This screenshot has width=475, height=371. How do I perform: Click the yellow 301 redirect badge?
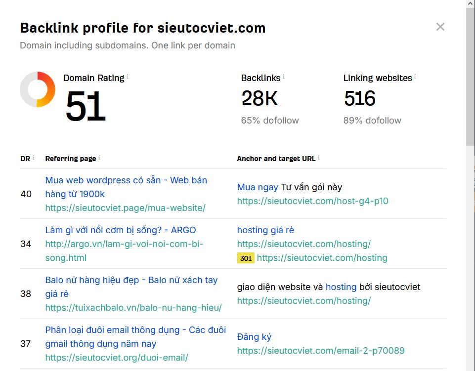246,258
